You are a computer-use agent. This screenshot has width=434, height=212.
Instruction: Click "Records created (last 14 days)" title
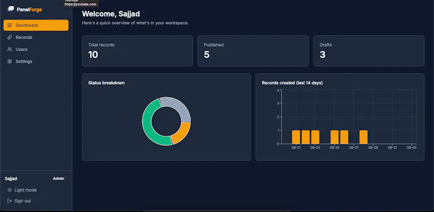(x=292, y=83)
